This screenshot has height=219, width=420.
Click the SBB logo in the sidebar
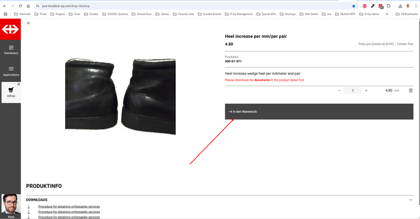pyautogui.click(x=10, y=29)
